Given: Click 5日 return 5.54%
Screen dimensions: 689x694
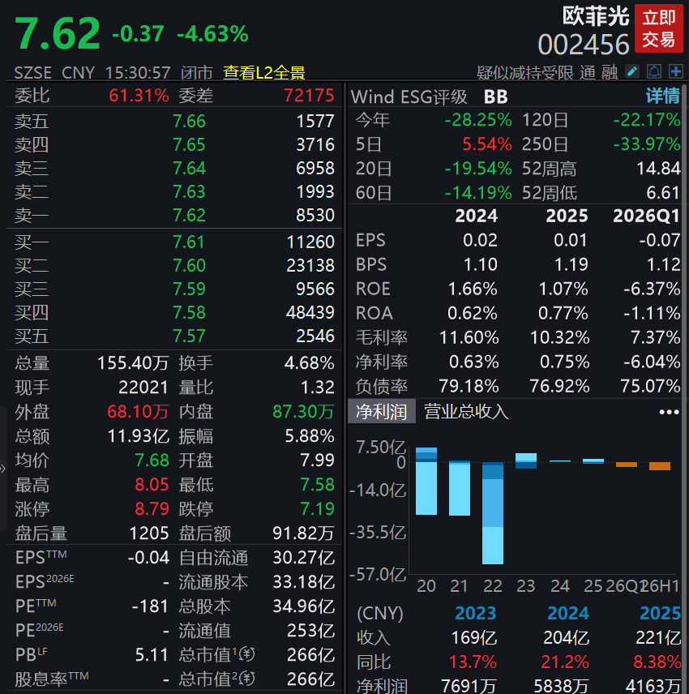Looking at the screenshot, I should [x=487, y=144].
